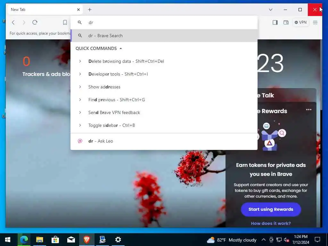Screen dimensions: 328x246
Task: Open Microsoft Store from taskbar
Action: pyautogui.click(x=55, y=240)
